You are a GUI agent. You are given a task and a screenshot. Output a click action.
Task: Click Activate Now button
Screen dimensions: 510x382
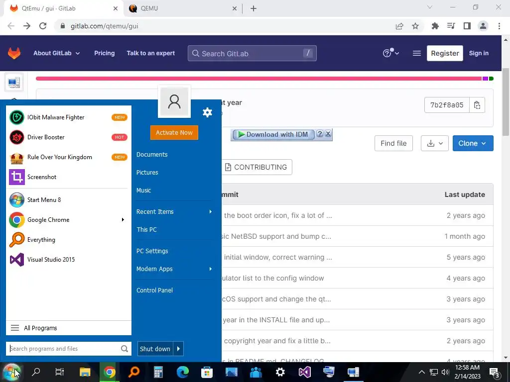click(174, 132)
